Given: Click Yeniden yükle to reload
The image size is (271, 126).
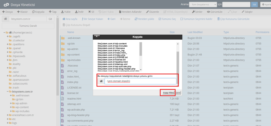Looking at the screenshot, I should click(144, 19).
